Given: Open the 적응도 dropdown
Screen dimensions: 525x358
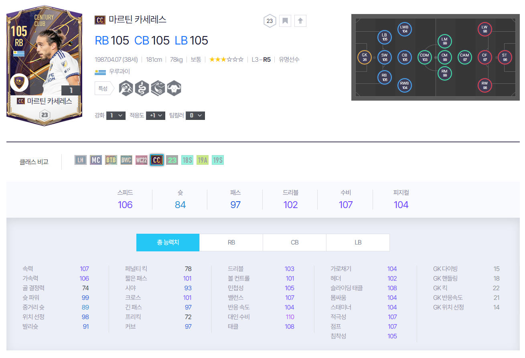Looking at the screenshot, I should [156, 115].
